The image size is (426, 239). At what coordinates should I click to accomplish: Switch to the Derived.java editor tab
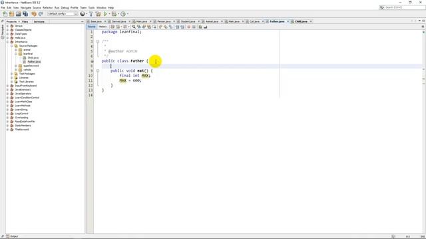(x=118, y=21)
